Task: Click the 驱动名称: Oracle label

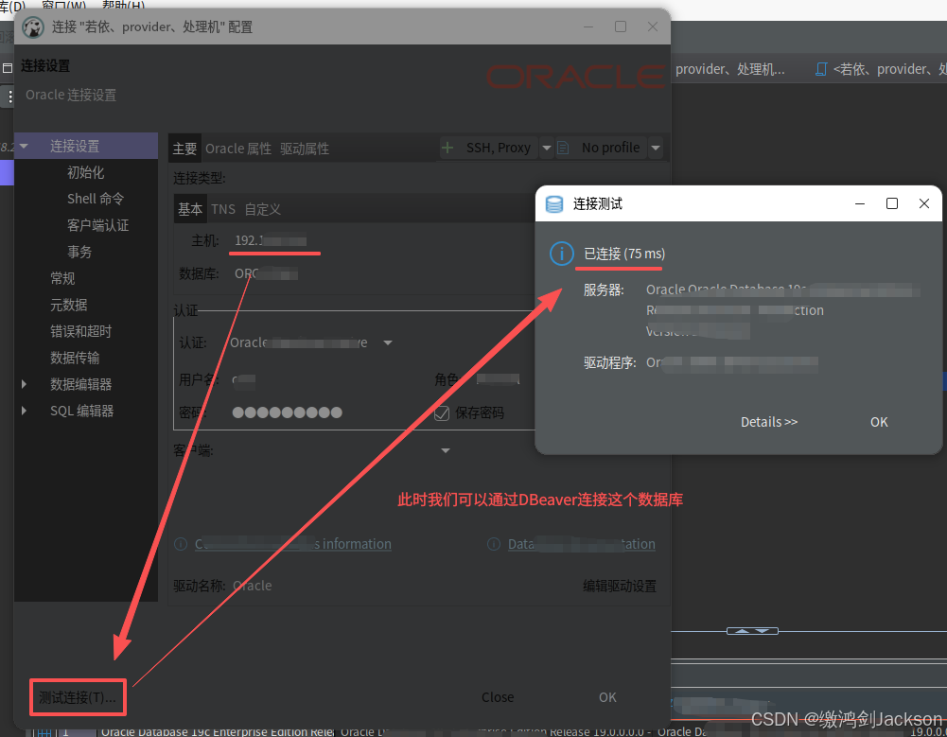Action: tap(222, 586)
